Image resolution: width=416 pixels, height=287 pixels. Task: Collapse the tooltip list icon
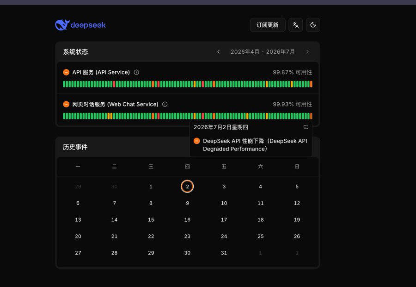[306, 127]
